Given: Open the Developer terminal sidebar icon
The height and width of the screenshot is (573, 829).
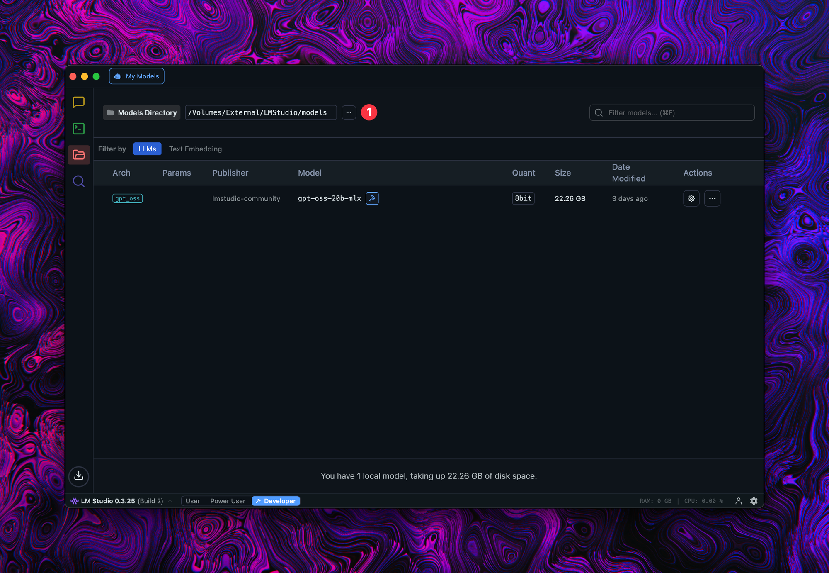Looking at the screenshot, I should click(78, 129).
